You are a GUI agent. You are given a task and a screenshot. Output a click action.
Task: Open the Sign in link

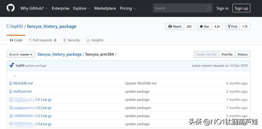222,8
